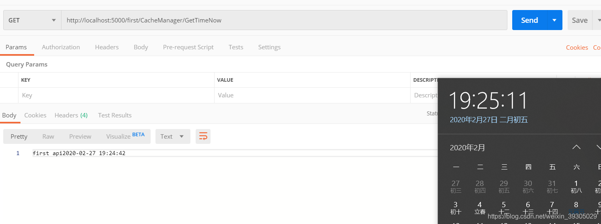Select previous-month day 31 初七
Viewport: 601px width, 224px height.
coord(552,186)
